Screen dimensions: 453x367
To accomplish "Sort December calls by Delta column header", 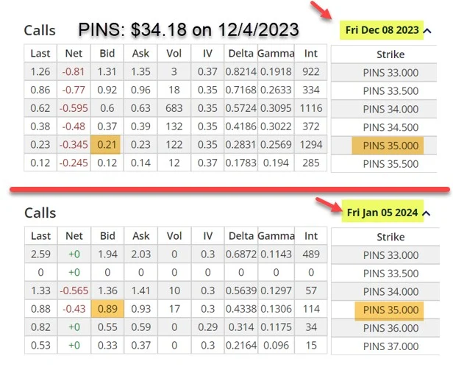I will pos(240,54).
